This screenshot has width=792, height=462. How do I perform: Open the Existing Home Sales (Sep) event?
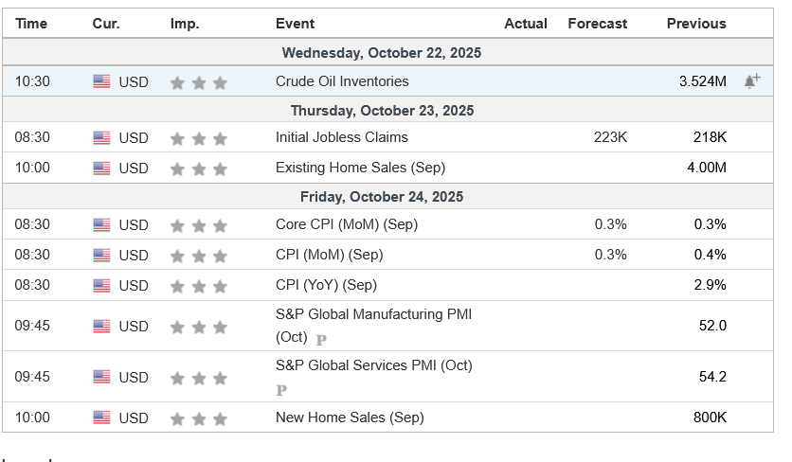point(360,168)
